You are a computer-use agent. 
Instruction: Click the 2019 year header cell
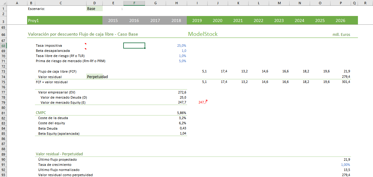[x=197, y=21]
